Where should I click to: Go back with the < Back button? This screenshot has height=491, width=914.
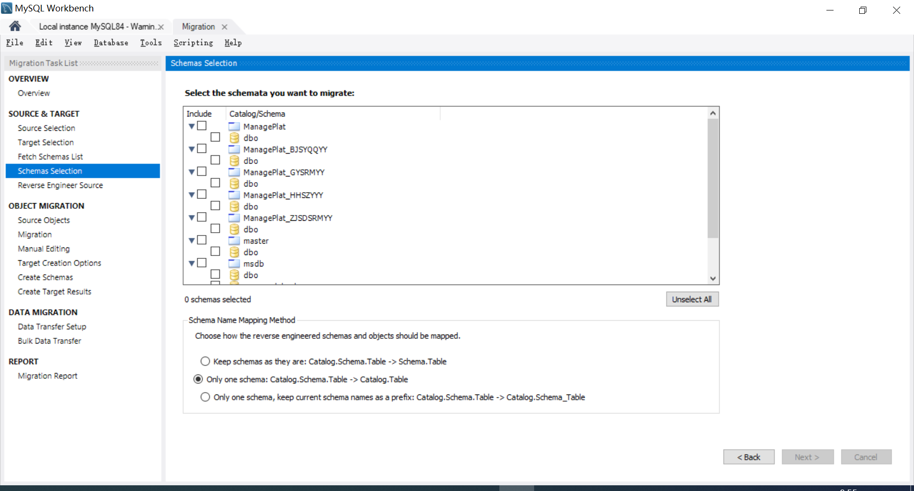[x=749, y=457]
